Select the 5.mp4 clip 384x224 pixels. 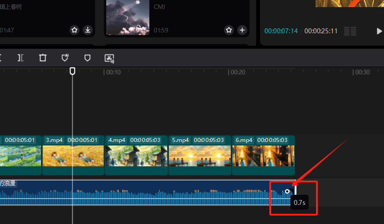(x=200, y=155)
